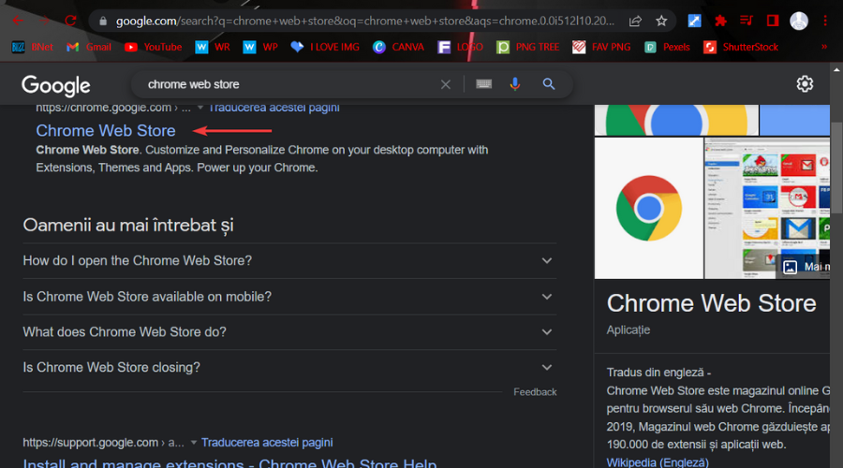
Task: Open the media control playlist icon
Action: tap(747, 21)
